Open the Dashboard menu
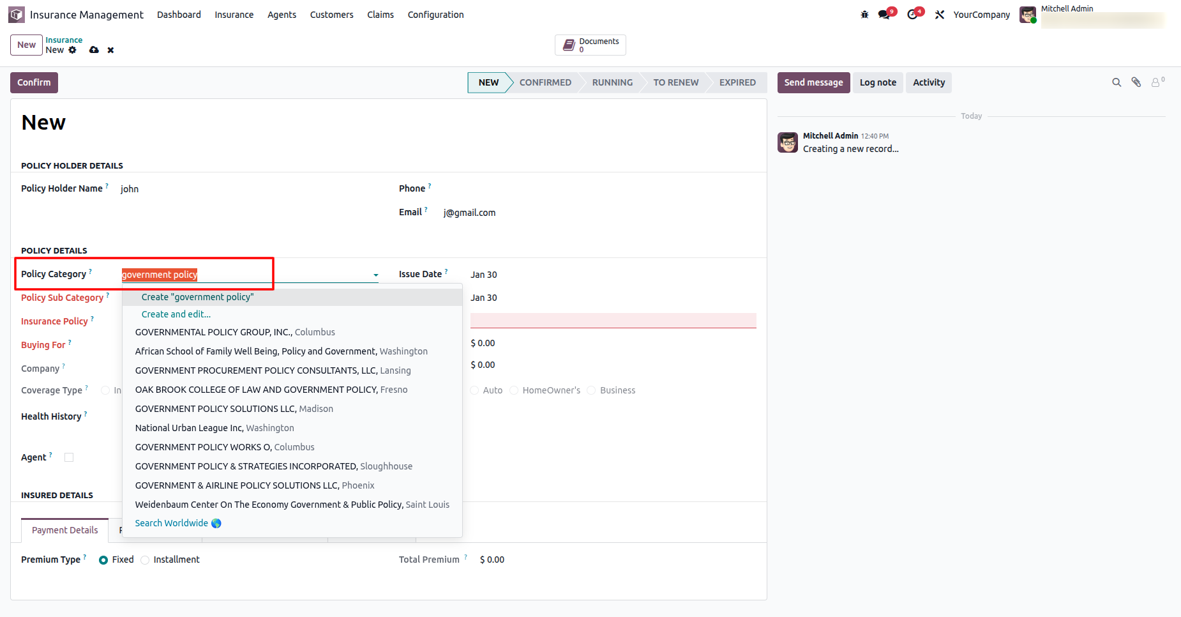Image resolution: width=1181 pixels, height=617 pixels. (x=179, y=15)
